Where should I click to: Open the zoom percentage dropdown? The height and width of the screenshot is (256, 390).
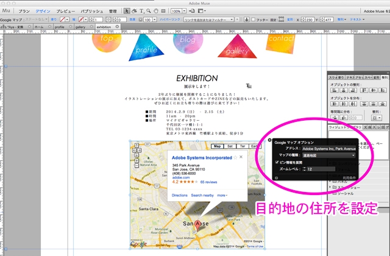(184, 11)
